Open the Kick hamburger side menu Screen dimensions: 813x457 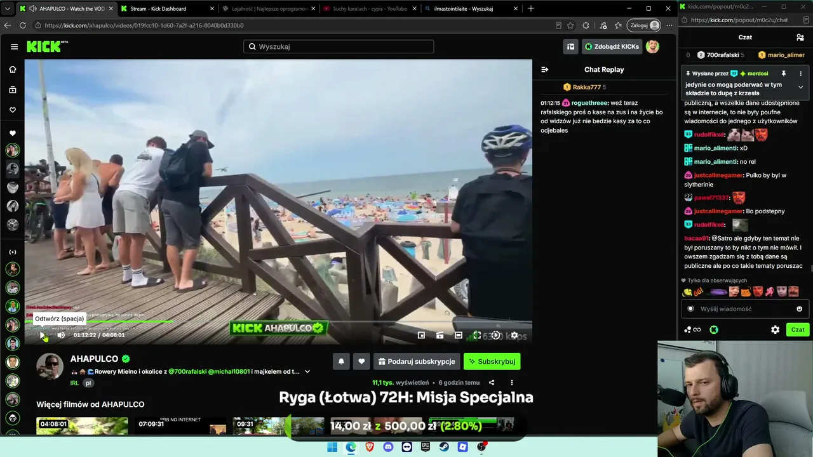tap(14, 46)
